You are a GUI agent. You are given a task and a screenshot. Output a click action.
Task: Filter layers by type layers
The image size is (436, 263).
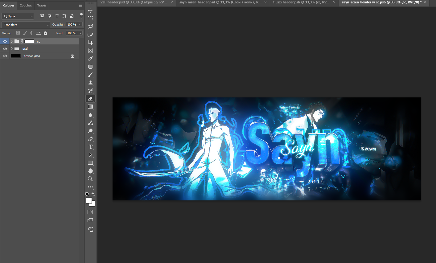pyautogui.click(x=57, y=16)
